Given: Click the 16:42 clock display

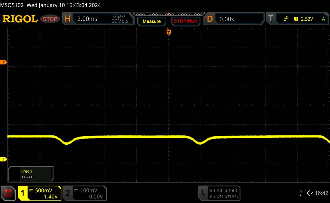Looking at the screenshot, I should pyautogui.click(x=322, y=193).
